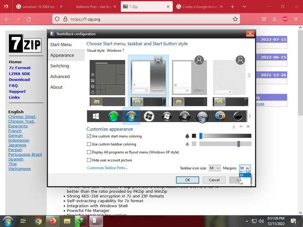Click the clock in the system tray
The height and width of the screenshot is (227, 303).
276,221
